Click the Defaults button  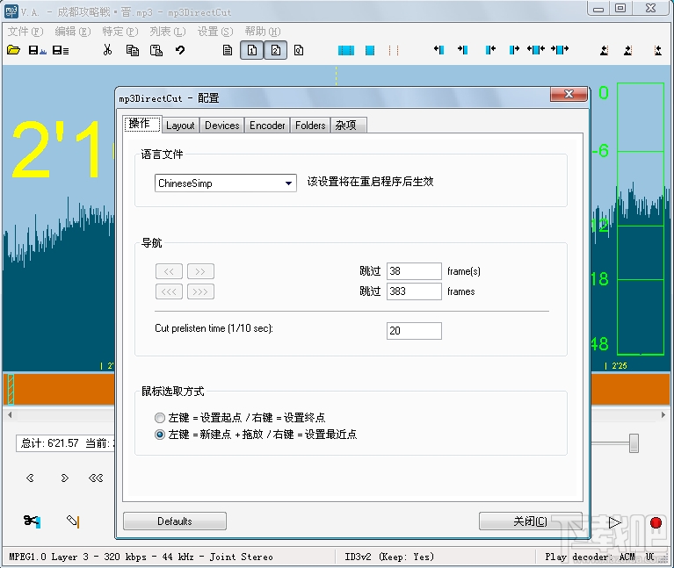click(x=175, y=521)
